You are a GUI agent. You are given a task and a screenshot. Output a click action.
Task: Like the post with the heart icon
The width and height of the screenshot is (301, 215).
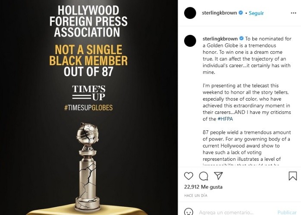(188, 176)
